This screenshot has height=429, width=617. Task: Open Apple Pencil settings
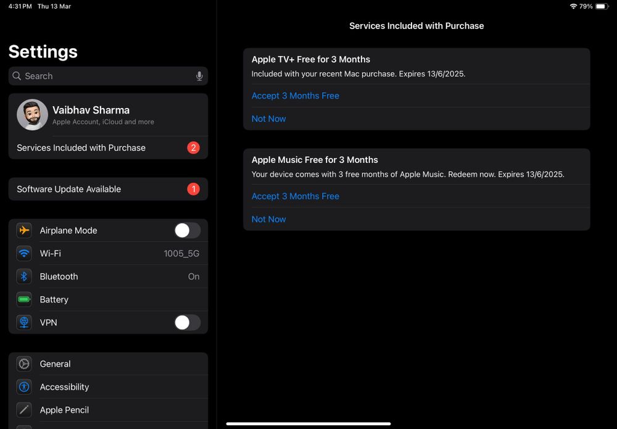[x=108, y=410]
